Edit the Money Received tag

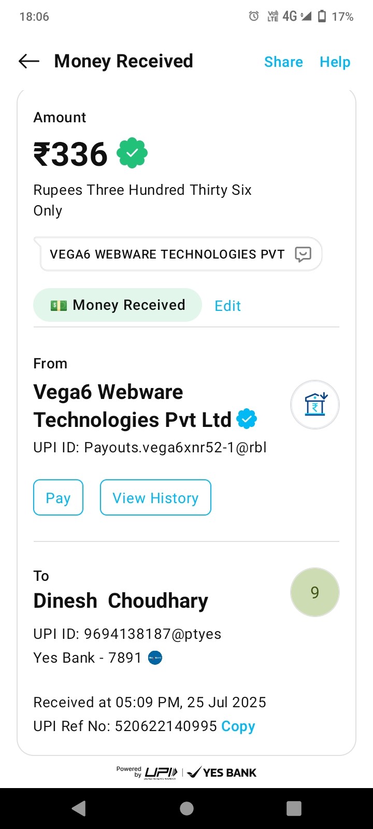pos(228,306)
